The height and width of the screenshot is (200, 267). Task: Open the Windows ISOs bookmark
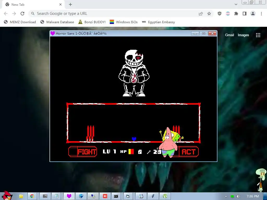(x=124, y=22)
